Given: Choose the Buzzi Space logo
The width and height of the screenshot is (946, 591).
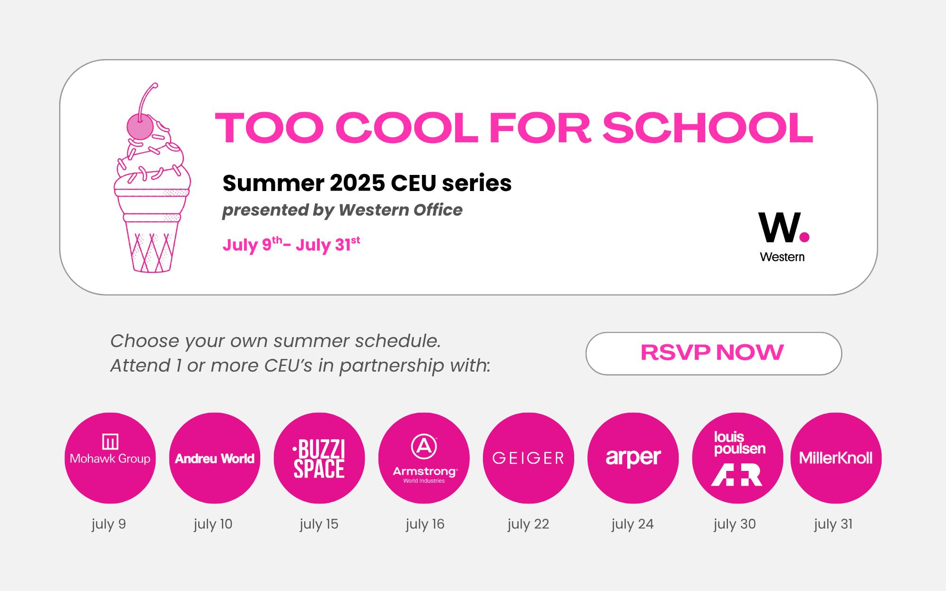Looking at the screenshot, I should [x=319, y=458].
